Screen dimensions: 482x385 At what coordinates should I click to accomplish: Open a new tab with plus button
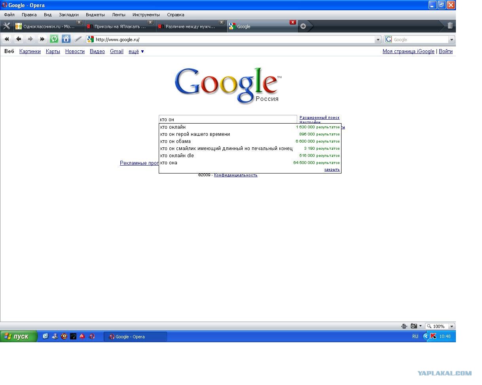click(x=303, y=26)
